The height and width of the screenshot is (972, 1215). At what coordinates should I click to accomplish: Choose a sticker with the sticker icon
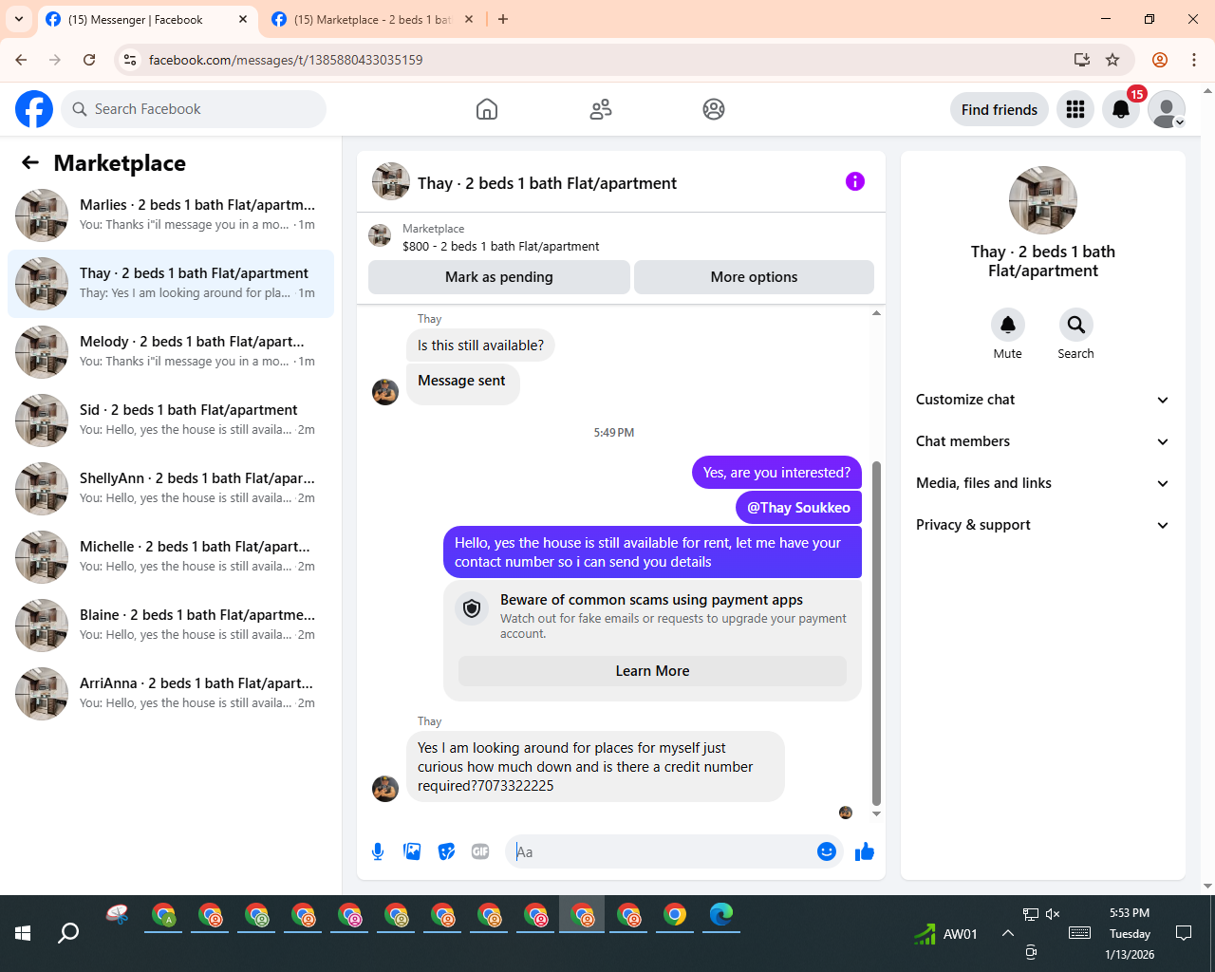coord(446,851)
